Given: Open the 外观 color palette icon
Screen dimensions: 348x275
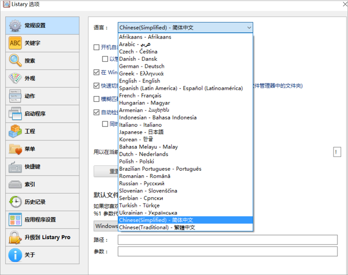Looking at the screenshot, I should point(15,78).
